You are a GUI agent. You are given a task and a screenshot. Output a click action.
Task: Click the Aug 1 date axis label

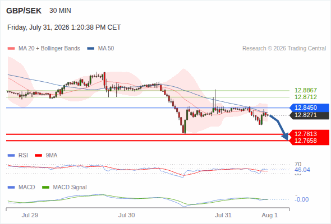coord(270,216)
